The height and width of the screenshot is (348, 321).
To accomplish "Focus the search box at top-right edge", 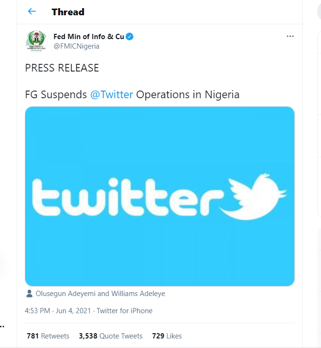I will pos(319,11).
